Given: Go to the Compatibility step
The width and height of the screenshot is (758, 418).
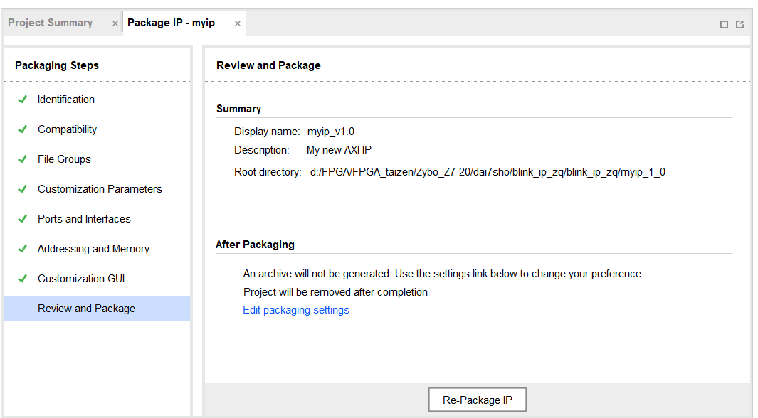Looking at the screenshot, I should [67, 129].
